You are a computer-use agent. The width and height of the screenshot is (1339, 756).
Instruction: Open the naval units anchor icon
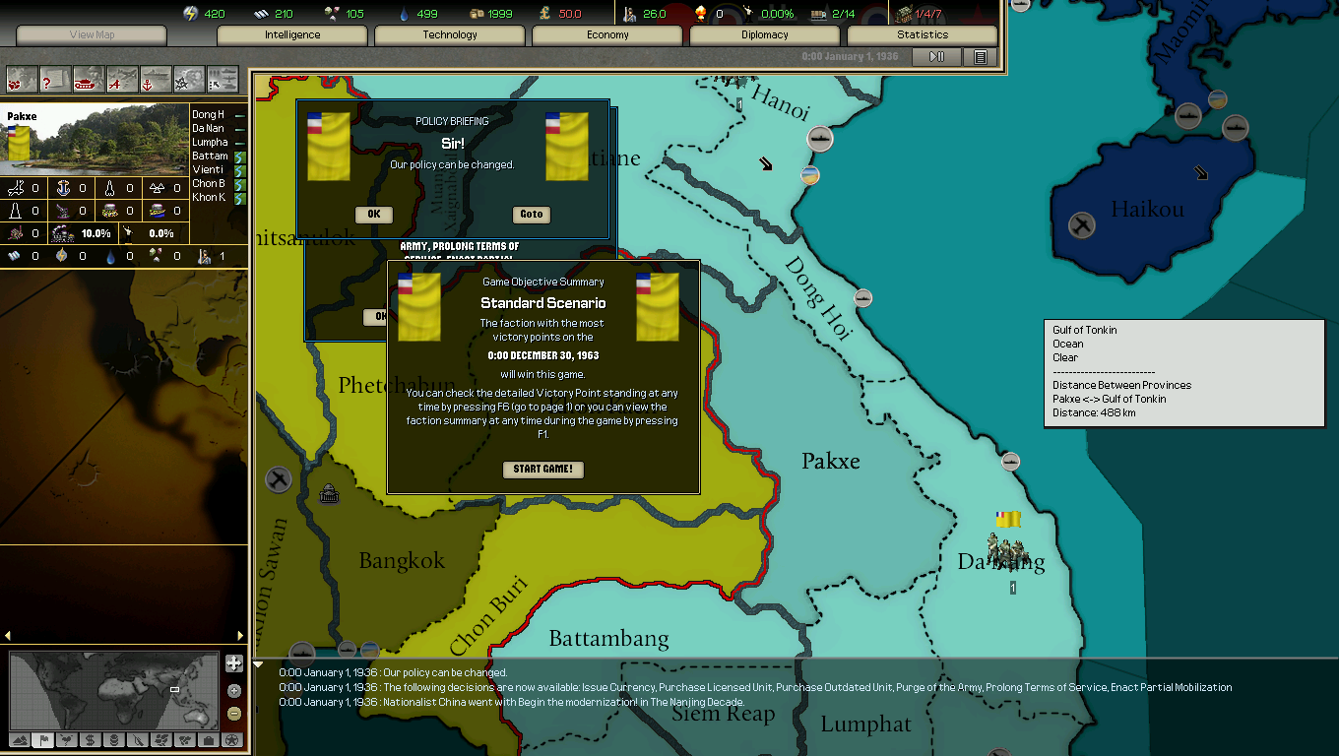tap(156, 79)
